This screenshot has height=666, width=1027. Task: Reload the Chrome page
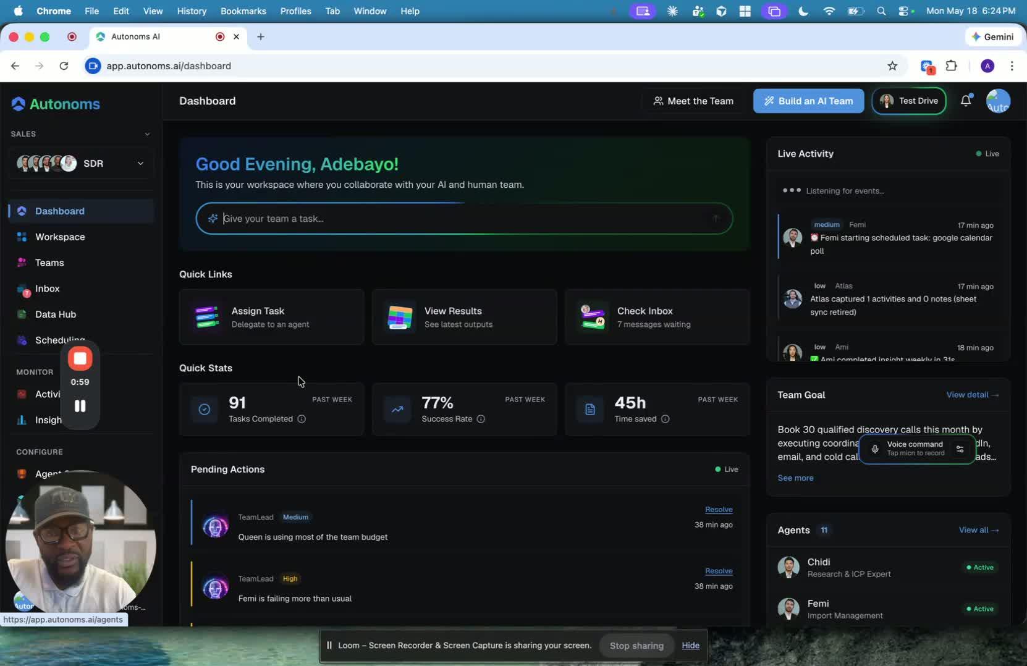point(64,66)
